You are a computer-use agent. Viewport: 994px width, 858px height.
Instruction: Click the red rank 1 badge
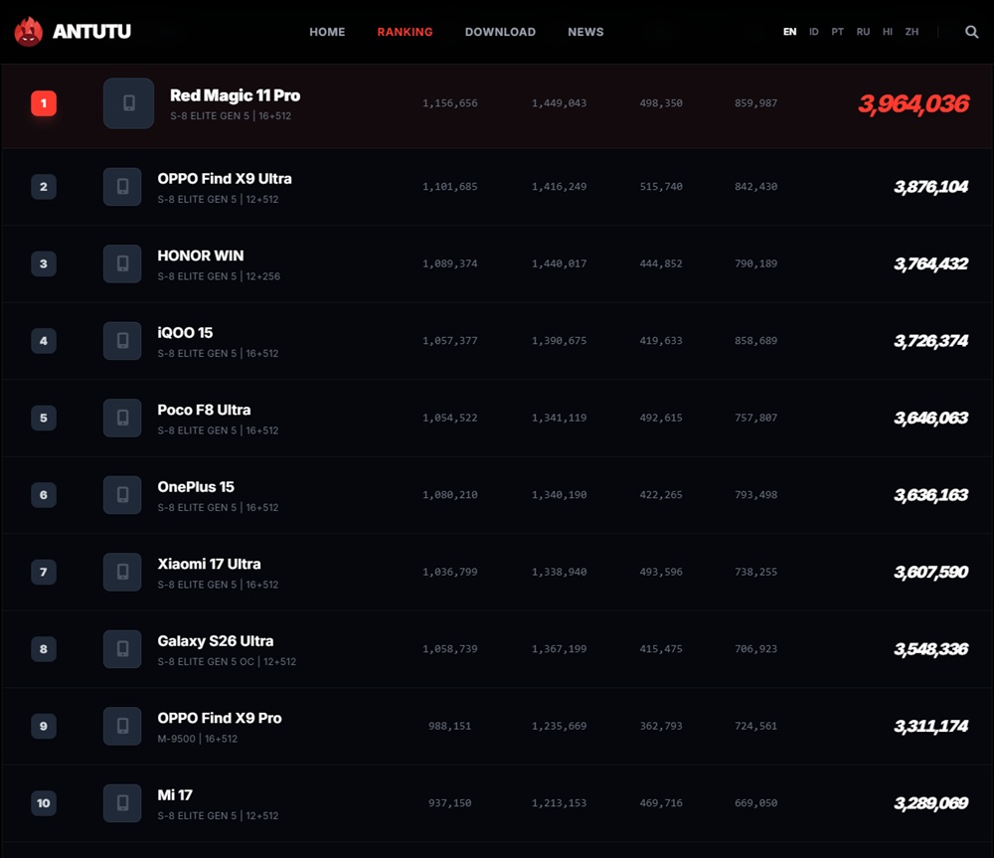44,103
